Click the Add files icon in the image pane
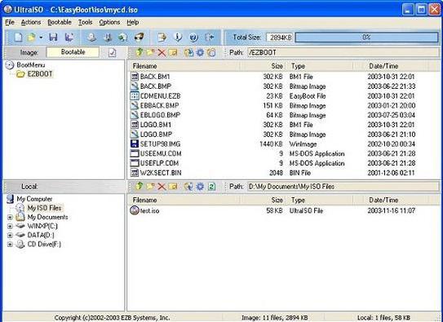 188,52
